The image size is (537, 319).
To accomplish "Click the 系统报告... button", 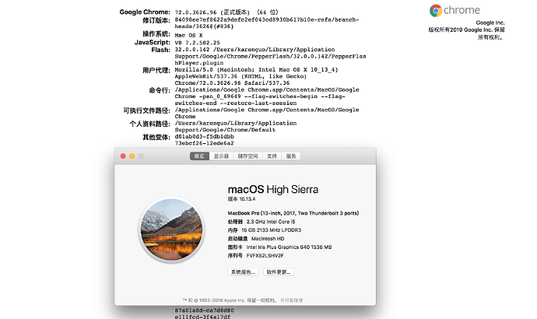I will [243, 272].
